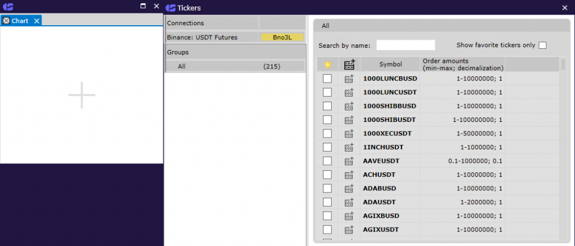The width and height of the screenshot is (575, 246).
Task: Click add-to-chart icon for AGIXUSDT
Action: (349, 230)
